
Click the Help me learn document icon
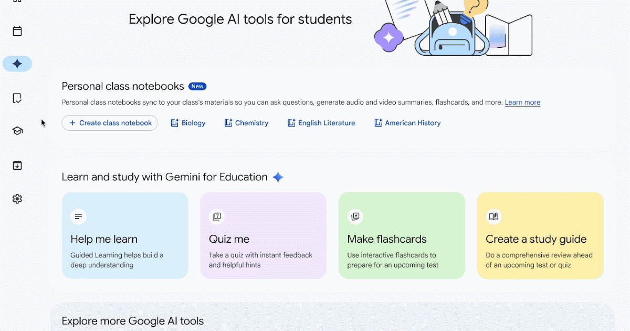(78, 216)
